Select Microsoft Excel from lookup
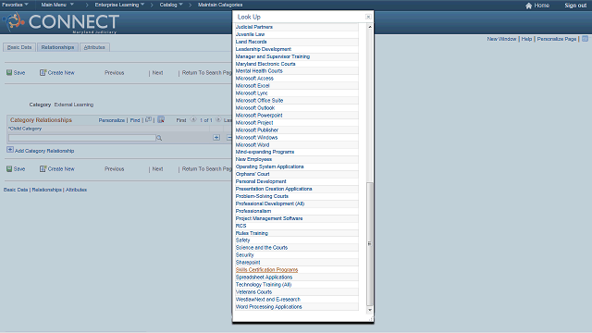 tap(253, 86)
